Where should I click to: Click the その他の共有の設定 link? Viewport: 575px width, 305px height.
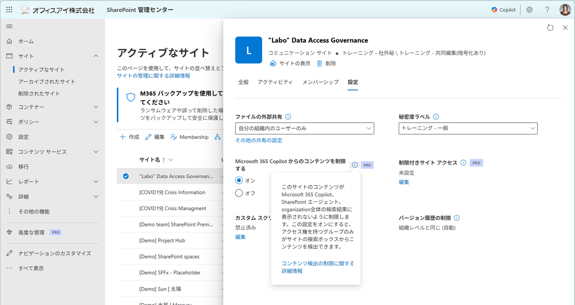point(259,140)
